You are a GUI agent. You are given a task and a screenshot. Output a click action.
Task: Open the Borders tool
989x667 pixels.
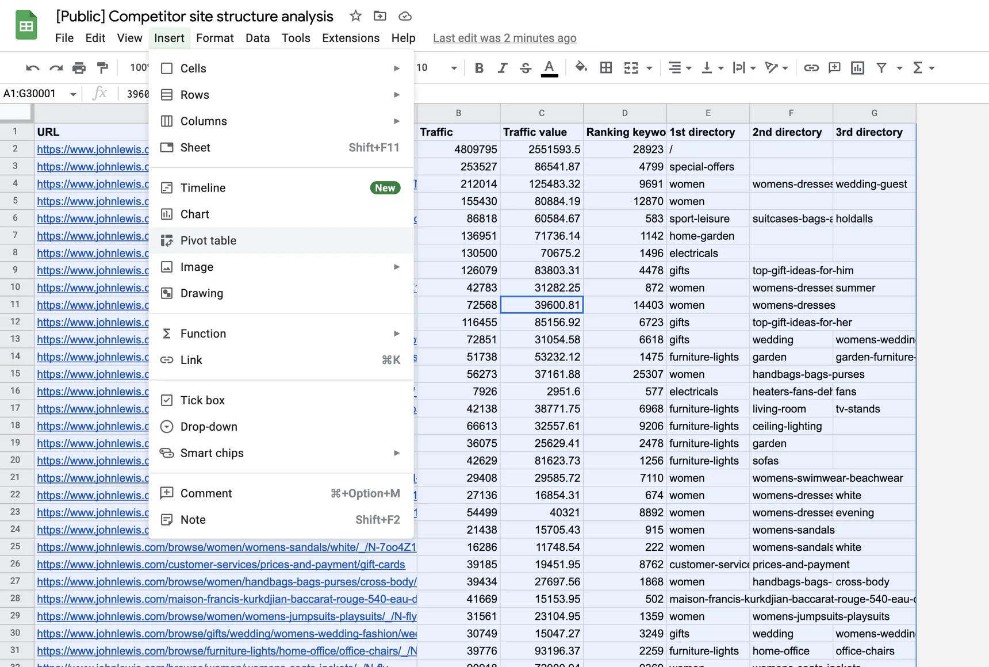(606, 68)
